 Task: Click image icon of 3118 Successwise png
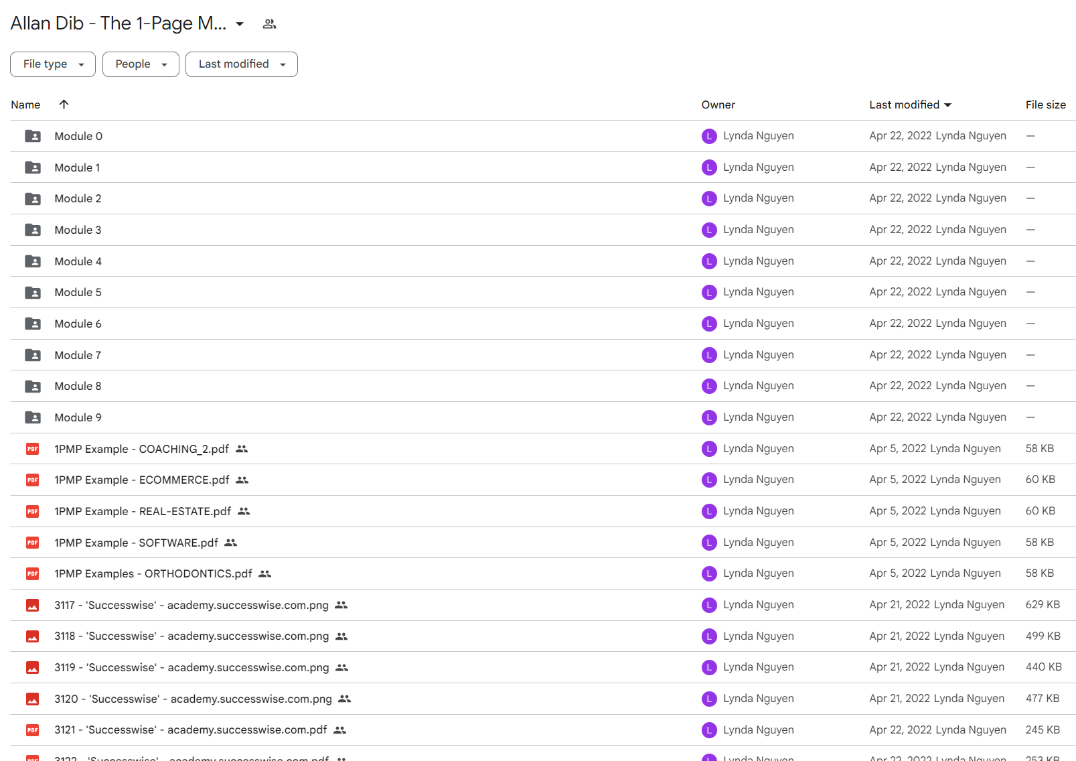pyautogui.click(x=33, y=636)
